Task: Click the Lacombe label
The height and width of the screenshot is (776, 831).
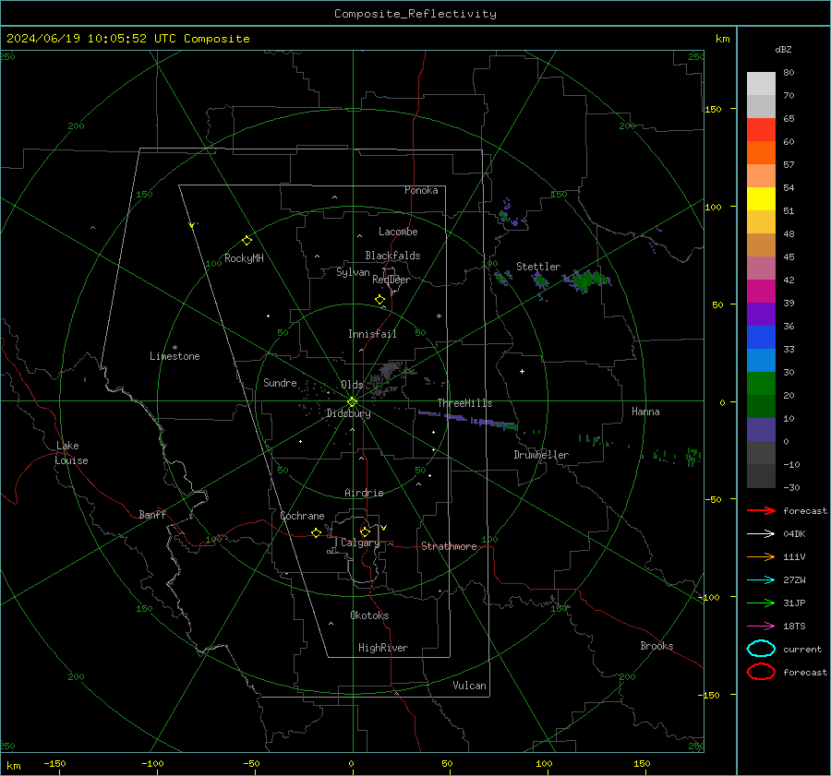Action: coord(398,232)
